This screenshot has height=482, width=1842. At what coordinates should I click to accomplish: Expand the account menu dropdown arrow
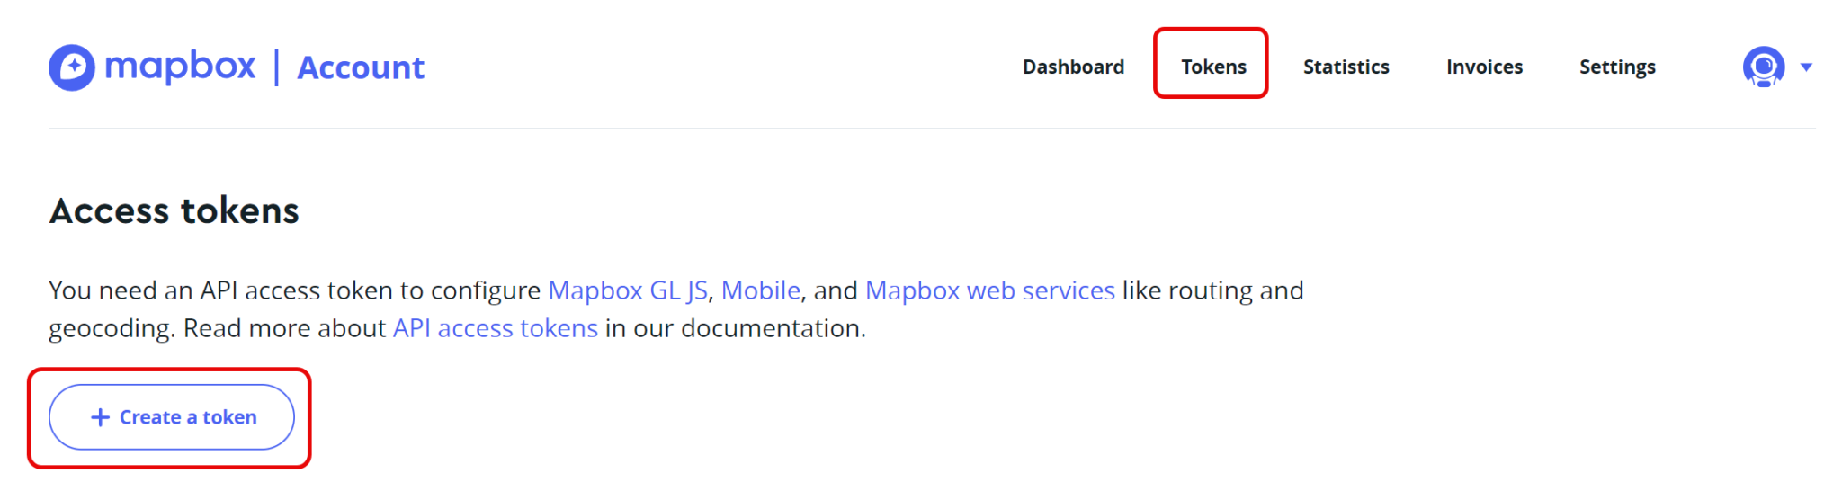[x=1806, y=67]
